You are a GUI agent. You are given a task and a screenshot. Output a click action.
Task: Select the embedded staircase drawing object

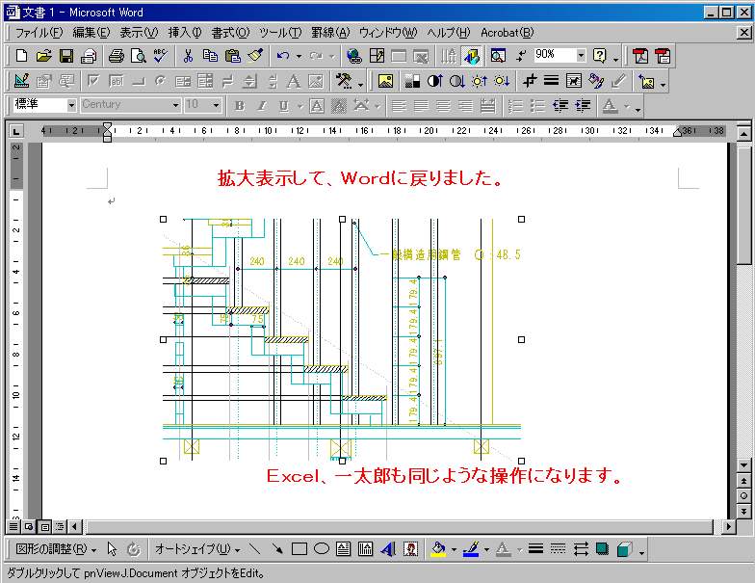342,339
